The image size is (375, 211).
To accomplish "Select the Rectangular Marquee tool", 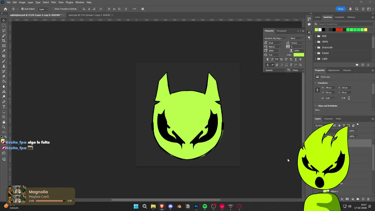I will coord(4,25).
